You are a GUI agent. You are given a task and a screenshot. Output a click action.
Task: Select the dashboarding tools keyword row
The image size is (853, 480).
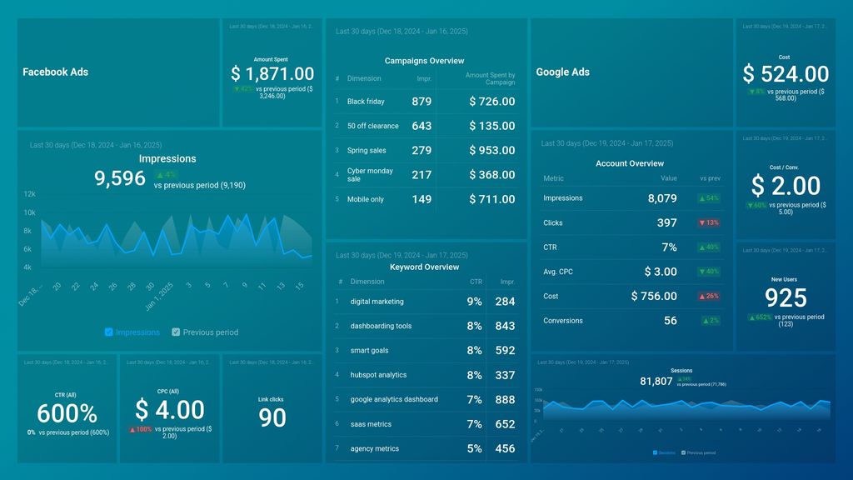[x=425, y=326]
